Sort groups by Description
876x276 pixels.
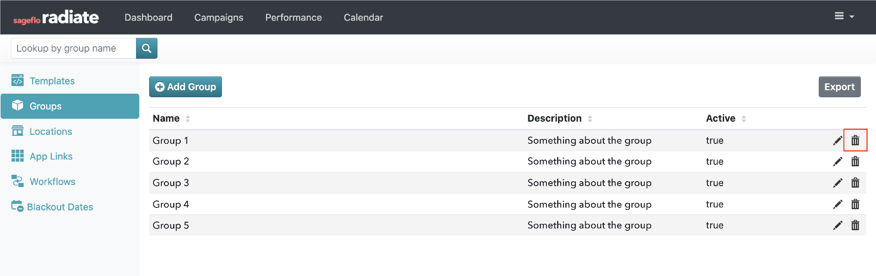590,119
